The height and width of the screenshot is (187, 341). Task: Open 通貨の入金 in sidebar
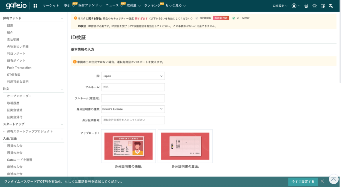(x=15, y=146)
